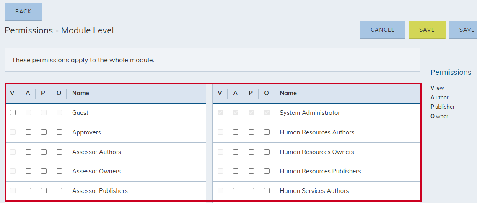Toggle Publisher box for Assessor Authors
This screenshot has width=477, height=203.
click(x=44, y=152)
